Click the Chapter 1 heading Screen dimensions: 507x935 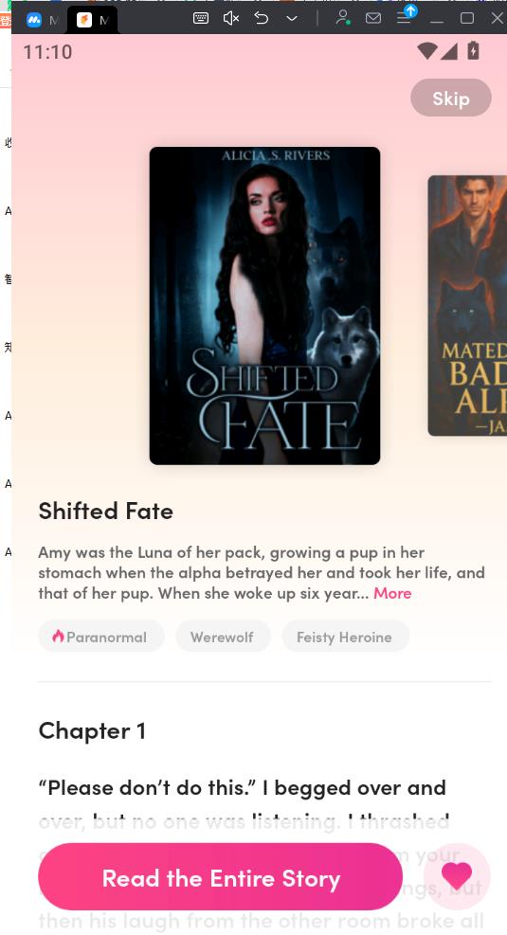(92, 731)
